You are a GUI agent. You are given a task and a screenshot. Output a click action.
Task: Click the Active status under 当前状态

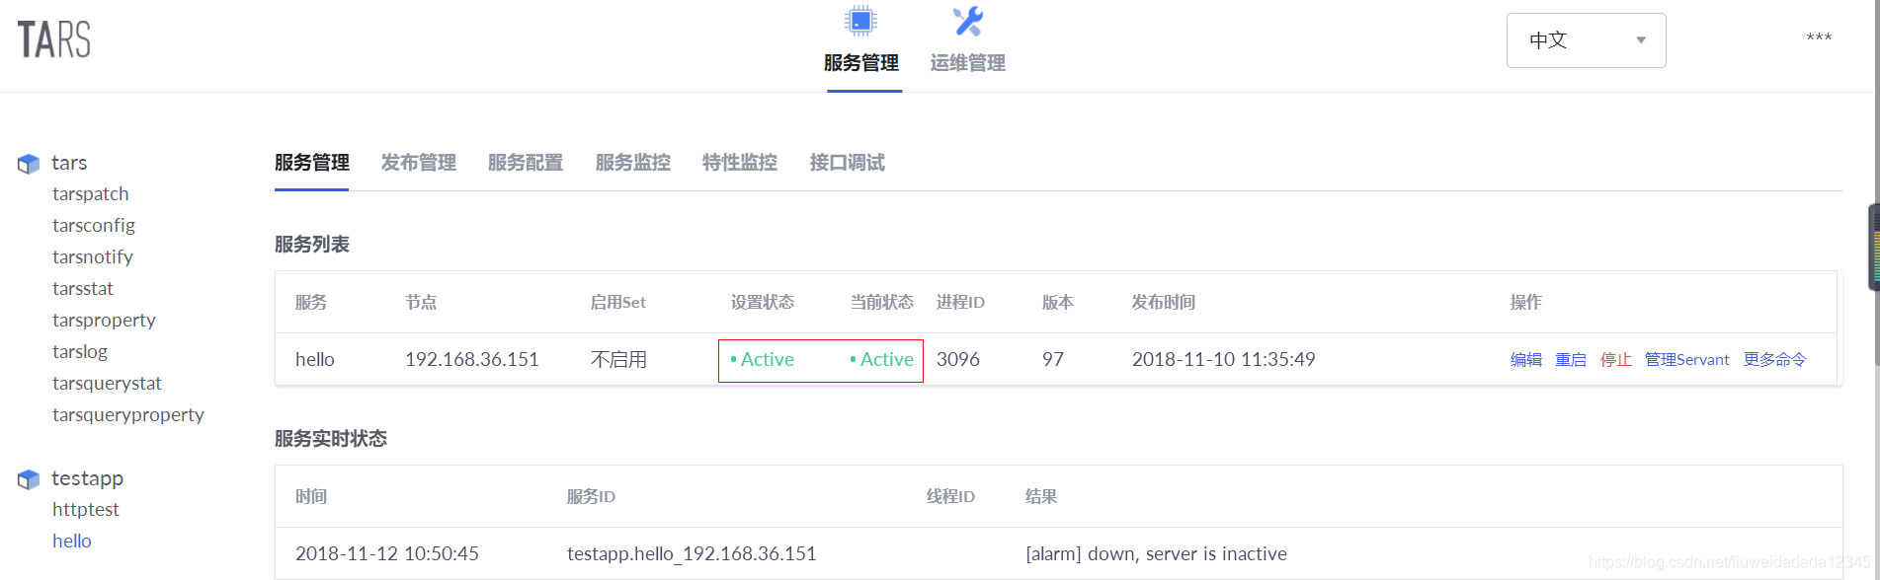point(881,360)
